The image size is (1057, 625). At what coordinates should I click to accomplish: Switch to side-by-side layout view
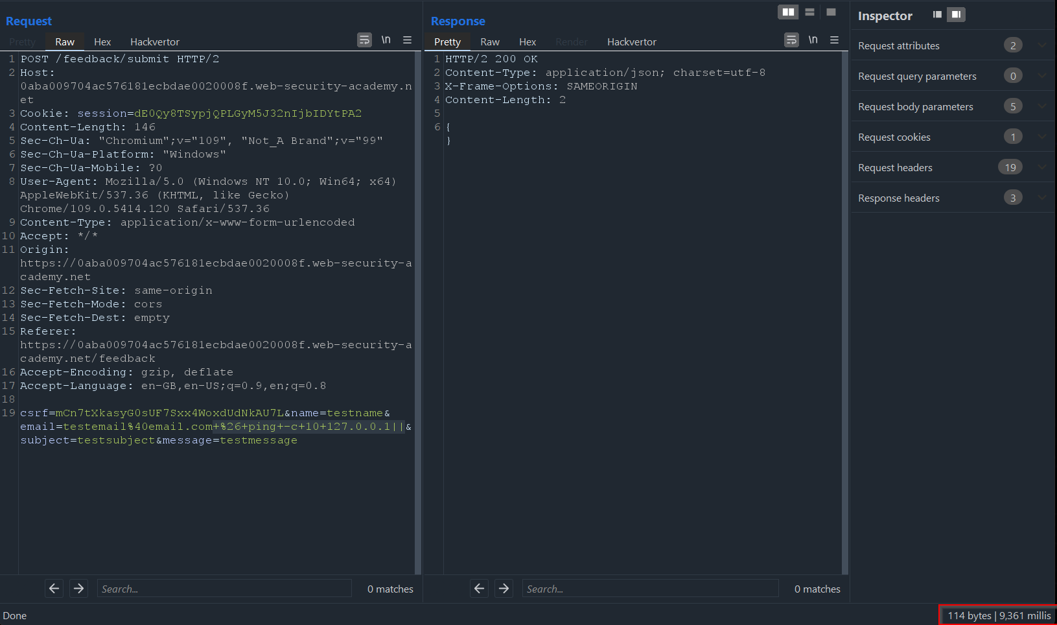(x=788, y=12)
